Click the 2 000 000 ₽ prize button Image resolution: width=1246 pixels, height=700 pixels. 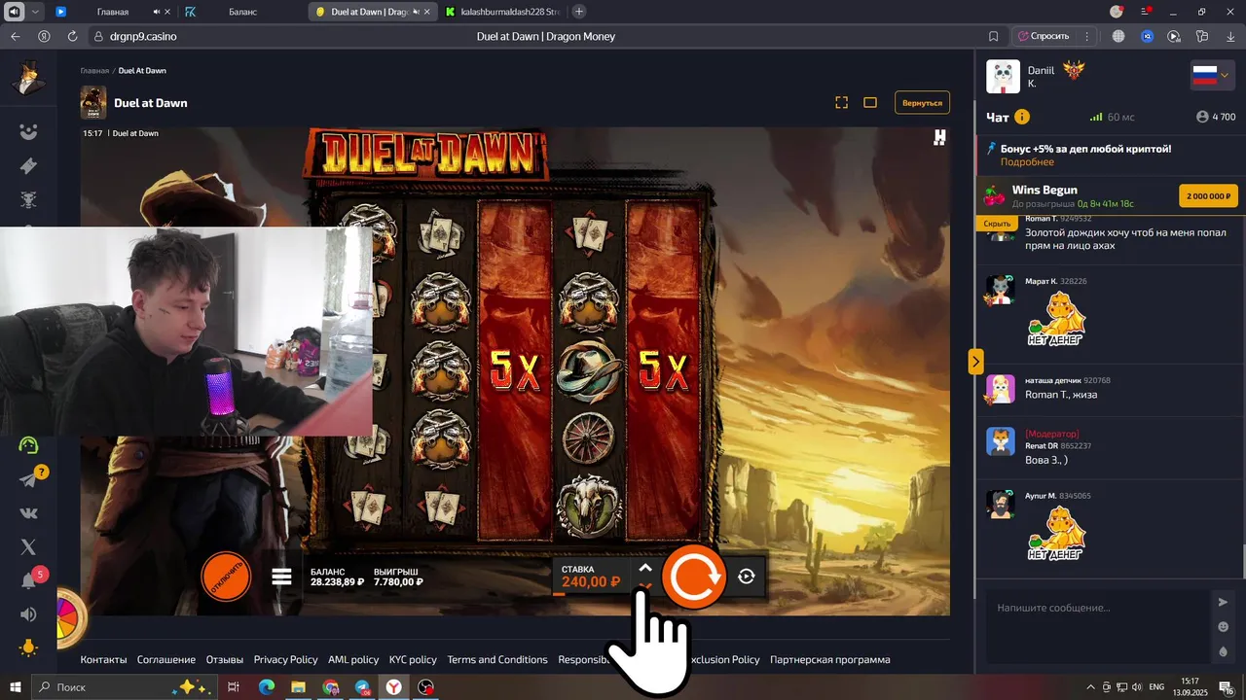(1208, 195)
